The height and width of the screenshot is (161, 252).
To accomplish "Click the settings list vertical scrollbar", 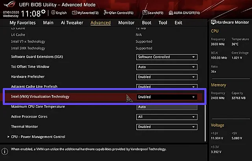I will tap(205, 123).
